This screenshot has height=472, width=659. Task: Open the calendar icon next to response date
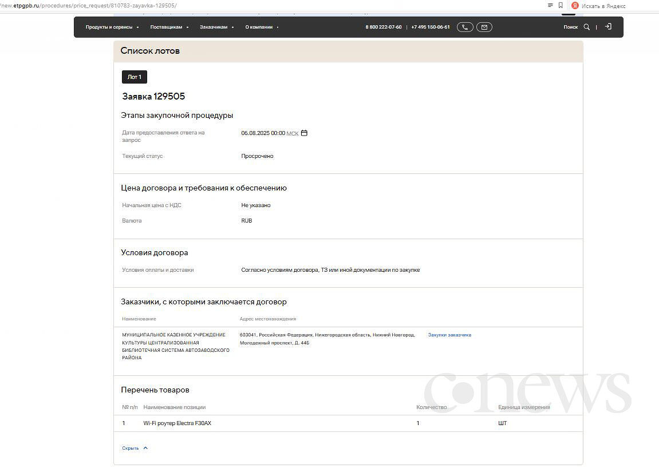pyautogui.click(x=304, y=133)
